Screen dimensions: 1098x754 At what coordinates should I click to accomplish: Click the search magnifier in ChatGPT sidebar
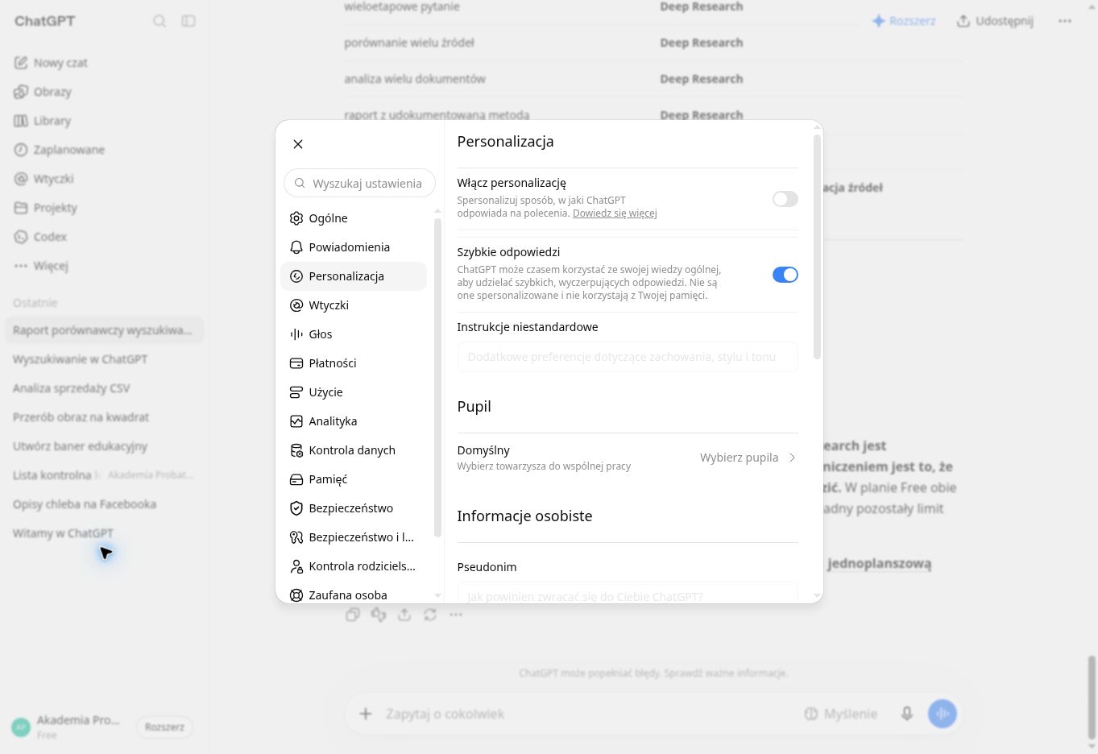pyautogui.click(x=160, y=21)
